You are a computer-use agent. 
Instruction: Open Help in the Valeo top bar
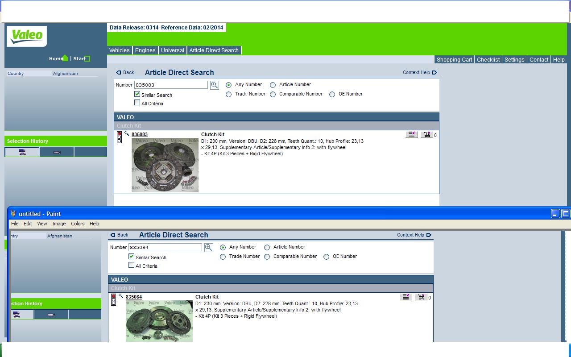point(559,60)
